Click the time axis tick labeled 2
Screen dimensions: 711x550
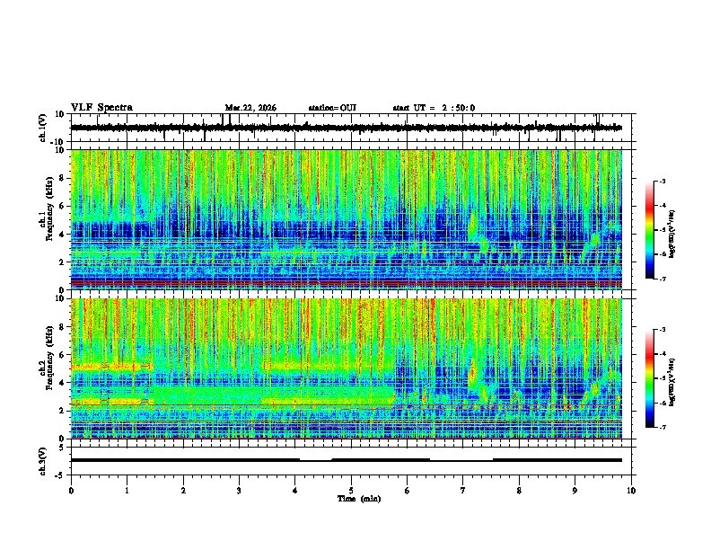coord(183,491)
